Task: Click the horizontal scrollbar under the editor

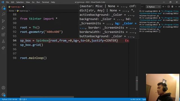Action: point(47,97)
